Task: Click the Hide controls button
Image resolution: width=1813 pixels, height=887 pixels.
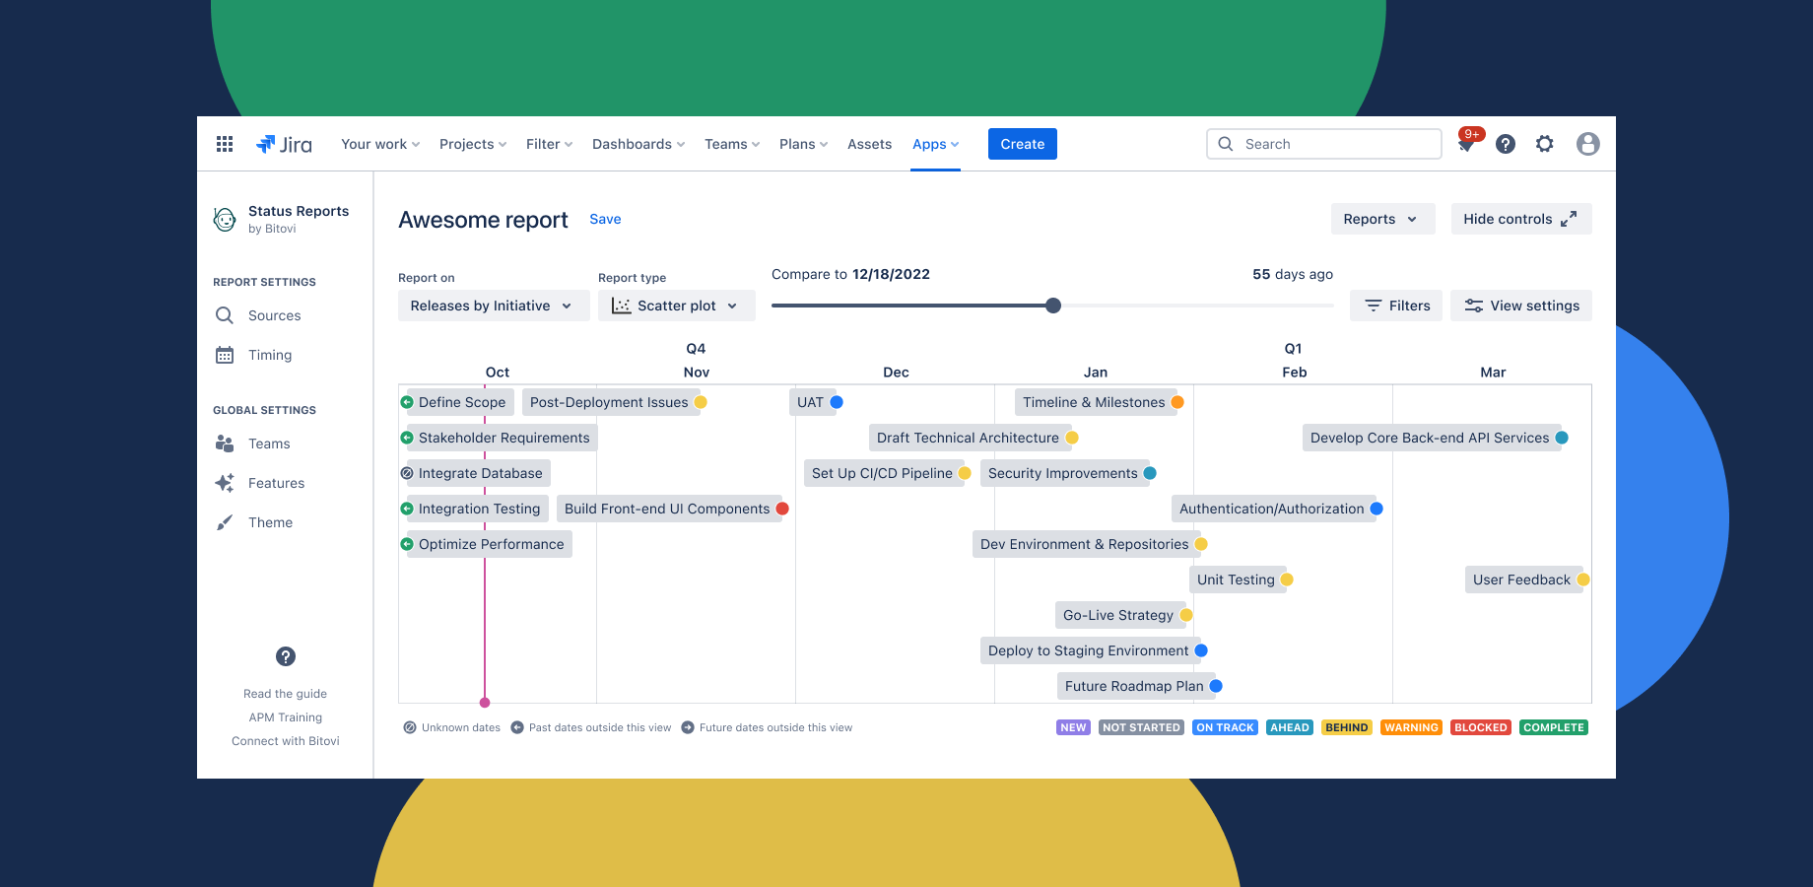Action: pos(1520,219)
